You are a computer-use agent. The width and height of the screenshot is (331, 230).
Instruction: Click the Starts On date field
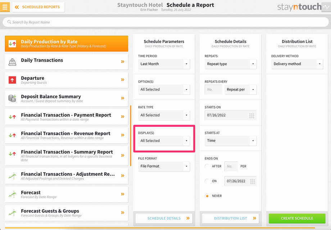(x=231, y=115)
